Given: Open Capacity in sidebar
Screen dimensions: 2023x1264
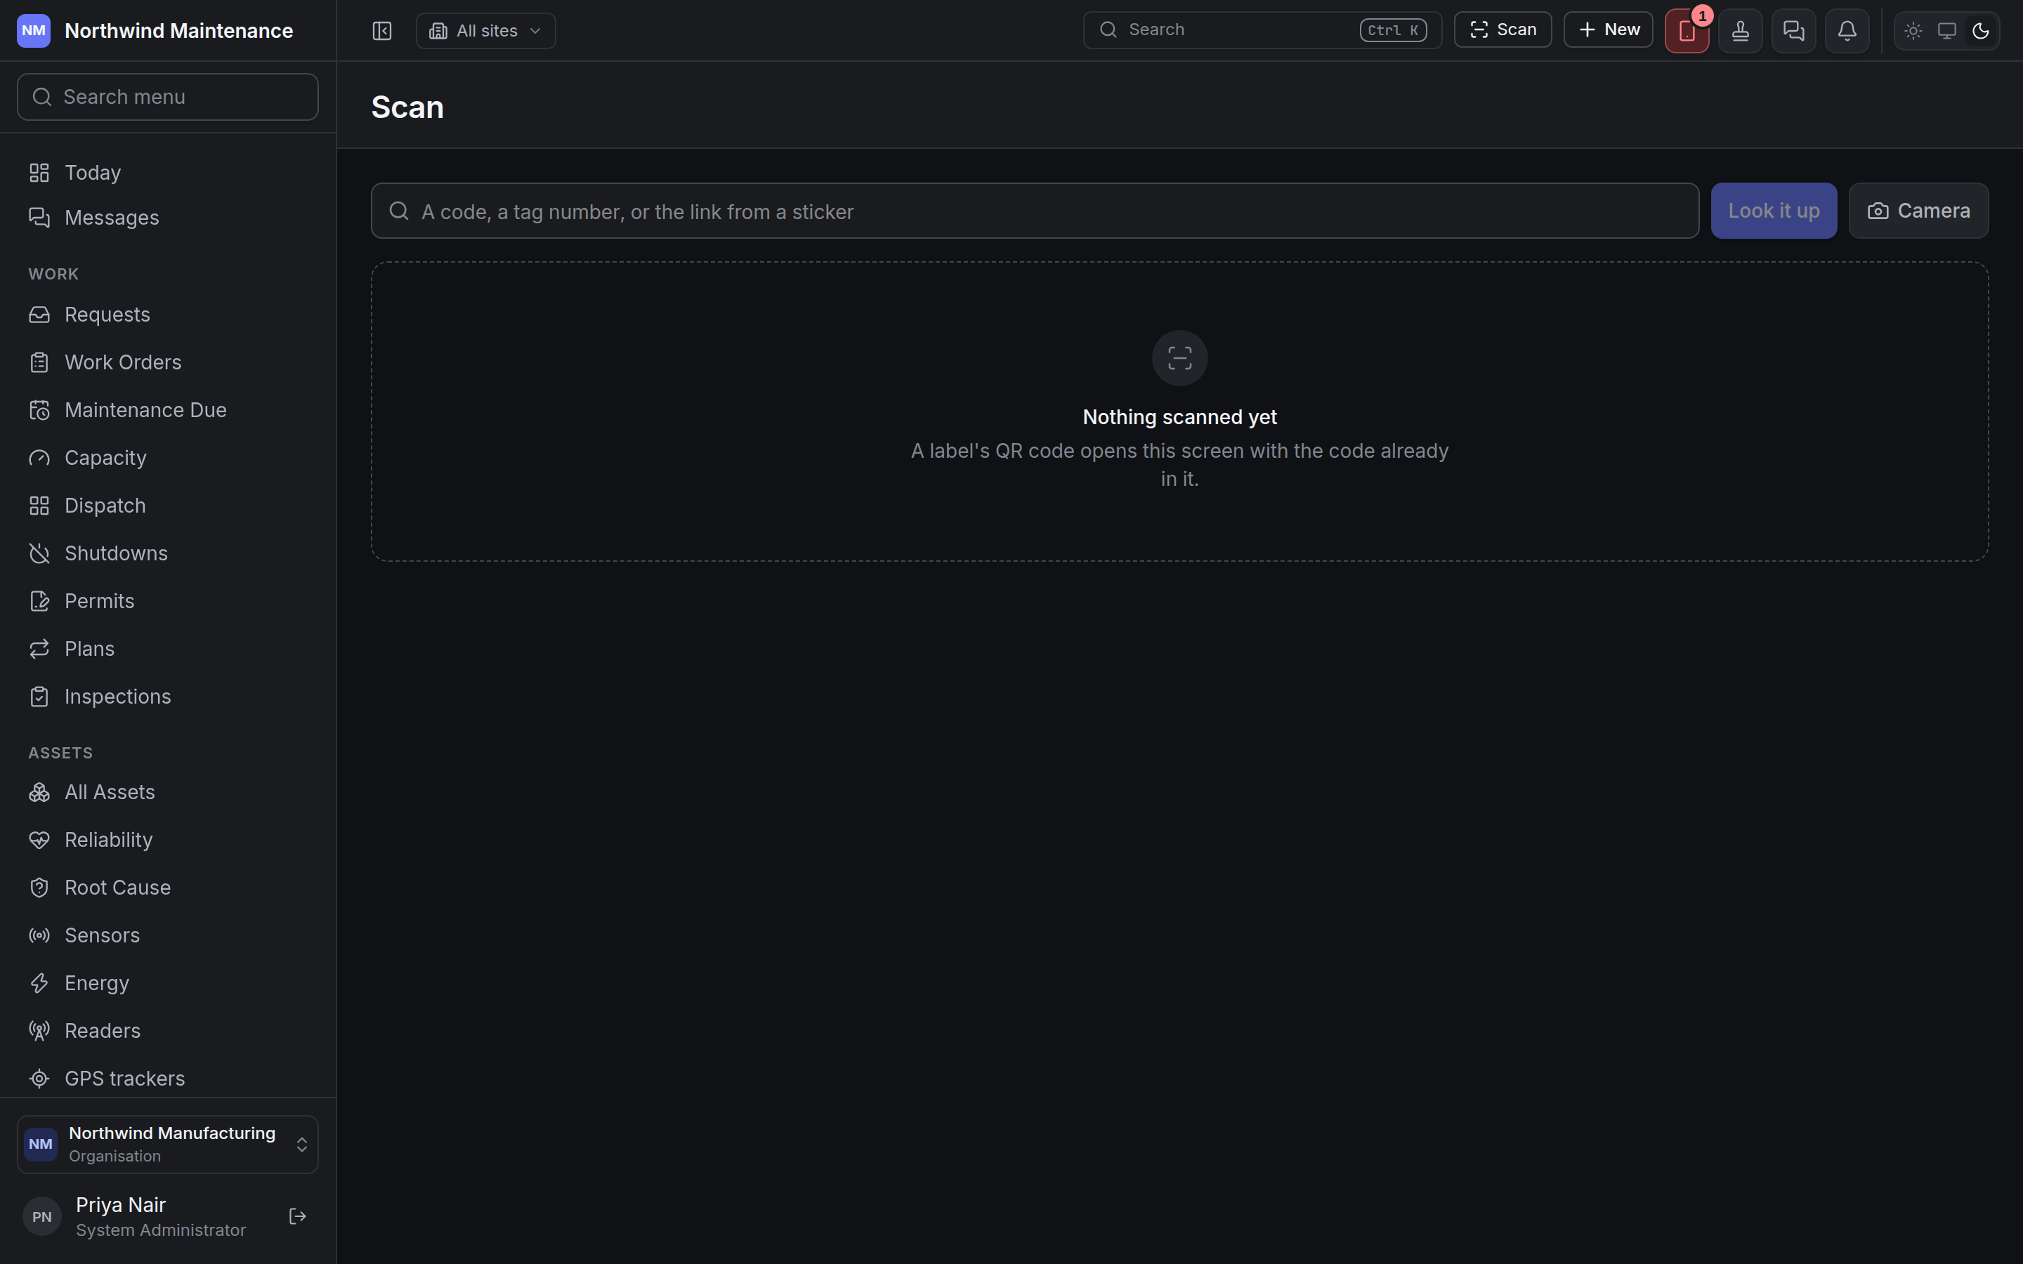Looking at the screenshot, I should (x=168, y=457).
